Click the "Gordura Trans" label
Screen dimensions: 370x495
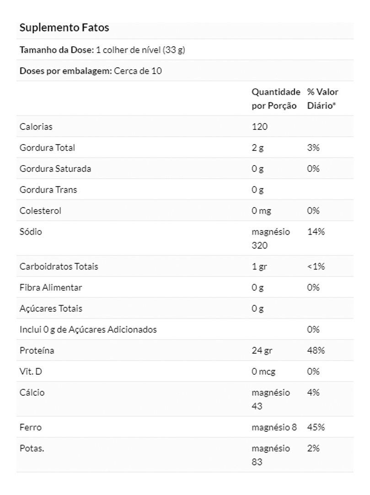[x=48, y=189]
